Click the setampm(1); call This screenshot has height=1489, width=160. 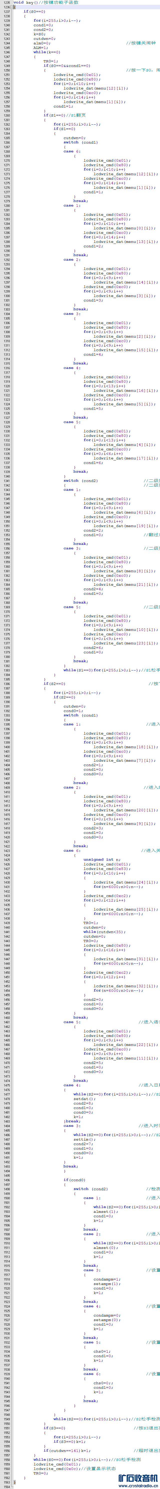click(107, 1283)
